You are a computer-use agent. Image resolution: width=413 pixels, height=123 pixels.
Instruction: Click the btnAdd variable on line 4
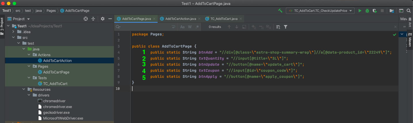point(206,52)
